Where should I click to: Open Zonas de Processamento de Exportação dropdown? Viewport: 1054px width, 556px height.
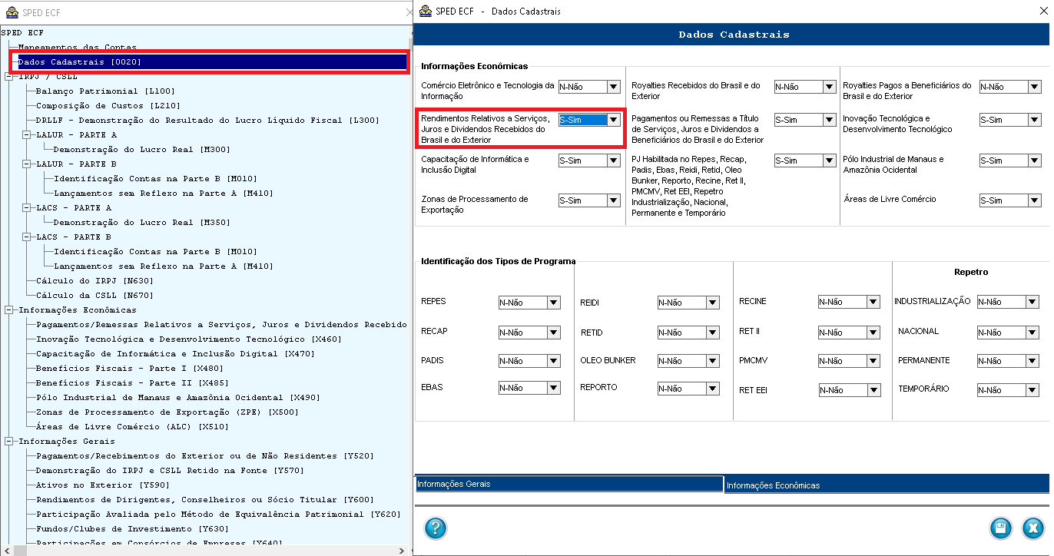[613, 200]
